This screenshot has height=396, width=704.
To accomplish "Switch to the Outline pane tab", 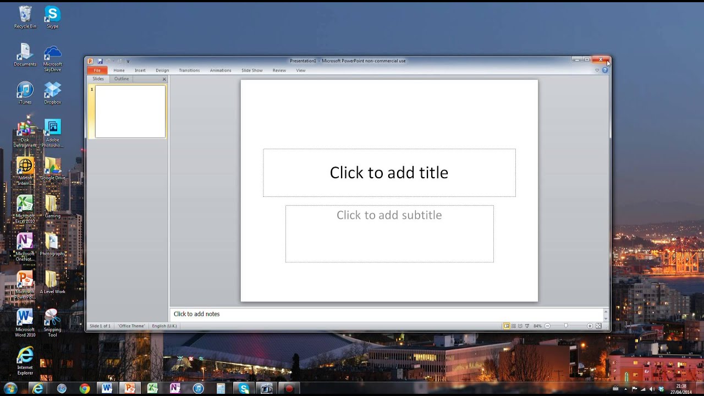I will (122, 79).
